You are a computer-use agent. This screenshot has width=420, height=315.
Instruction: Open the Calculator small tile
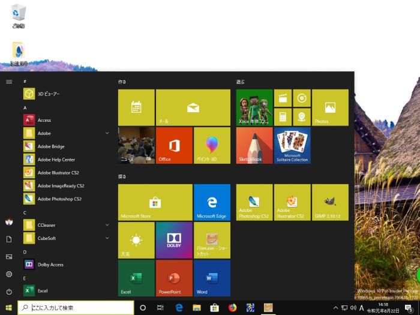tap(283, 116)
